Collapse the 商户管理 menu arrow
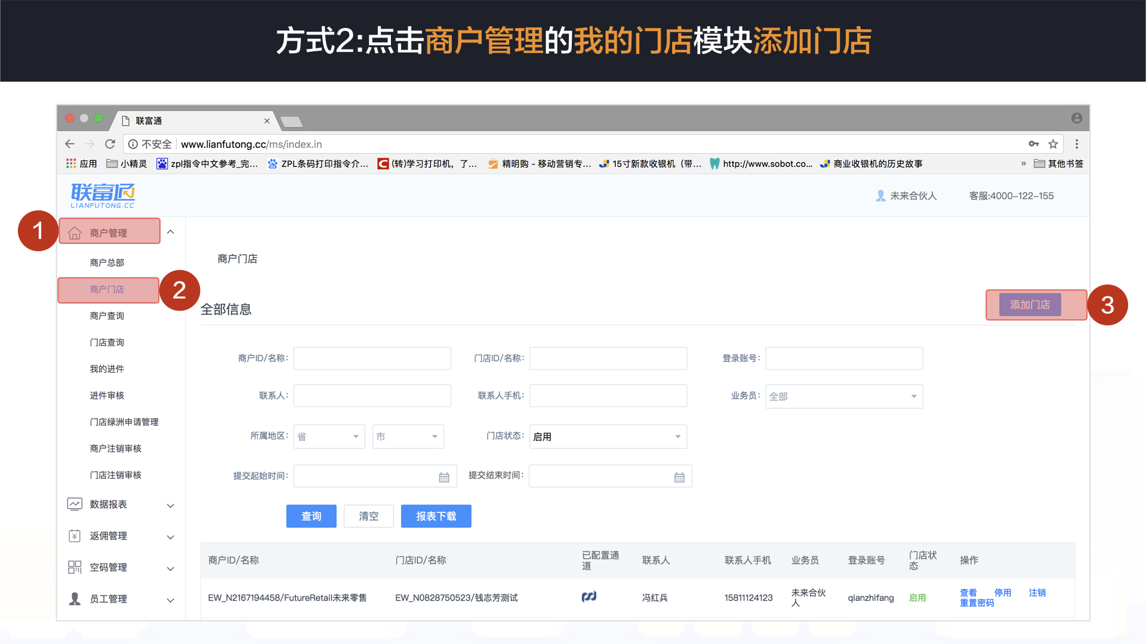Viewport: 1146px width, 644px height. click(171, 232)
